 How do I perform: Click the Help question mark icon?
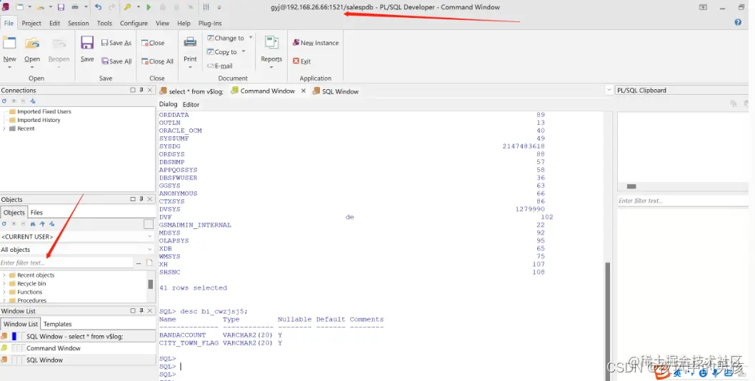coord(738,22)
